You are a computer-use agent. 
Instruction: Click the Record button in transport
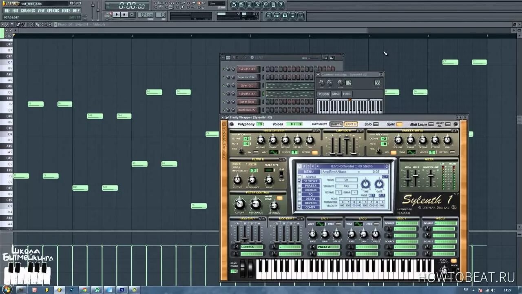point(132,15)
